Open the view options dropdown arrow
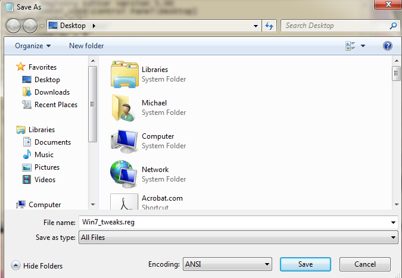 click(363, 46)
